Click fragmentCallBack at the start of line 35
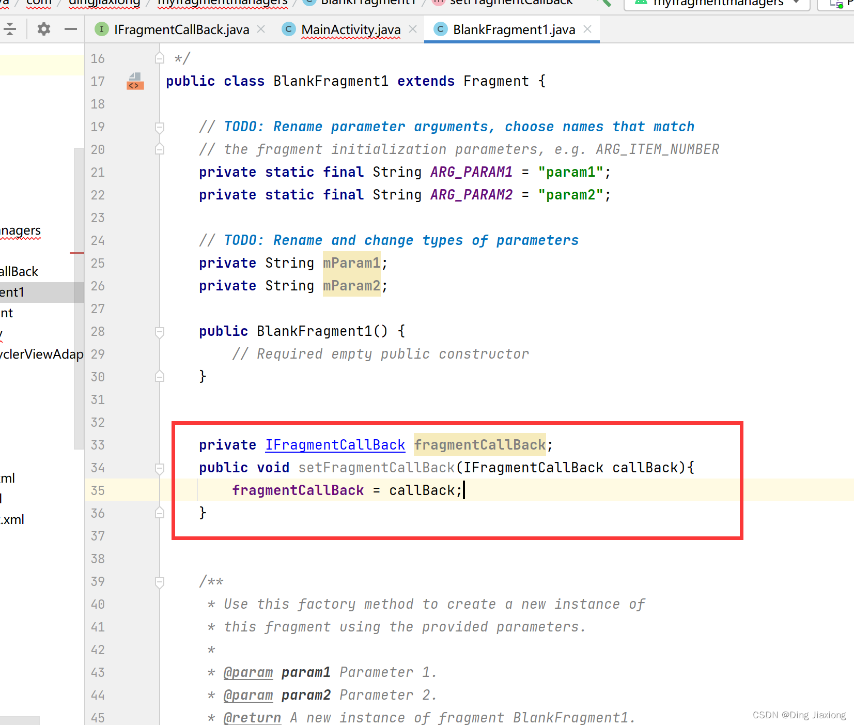854x725 pixels. [298, 490]
